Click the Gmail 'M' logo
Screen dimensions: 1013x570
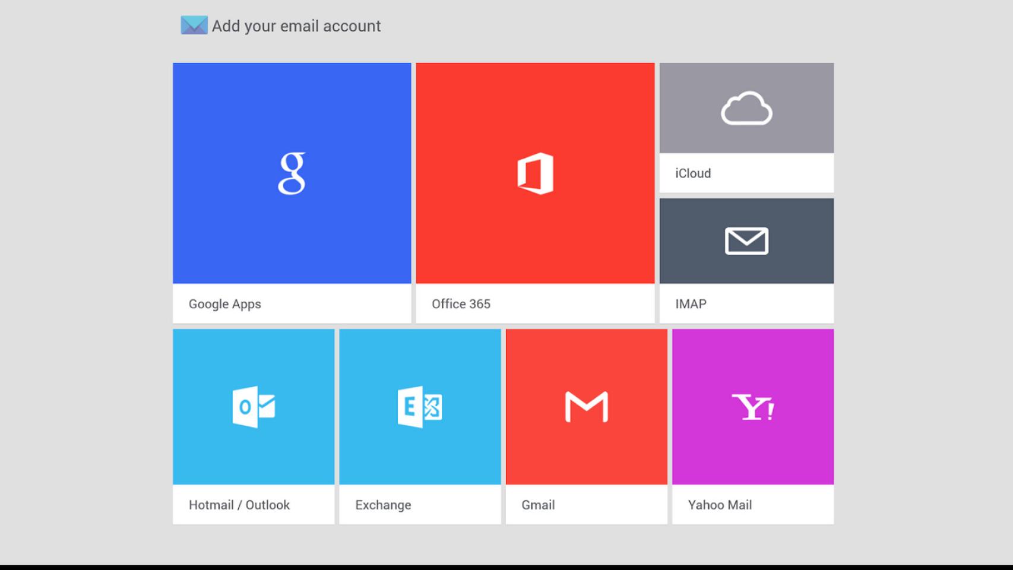585,407
